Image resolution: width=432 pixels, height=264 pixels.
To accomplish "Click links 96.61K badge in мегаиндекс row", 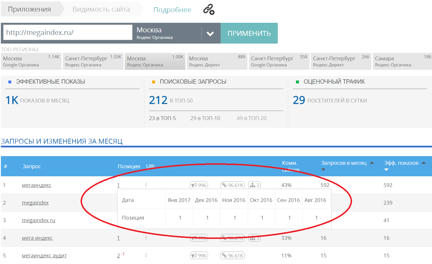I will click(x=232, y=185).
